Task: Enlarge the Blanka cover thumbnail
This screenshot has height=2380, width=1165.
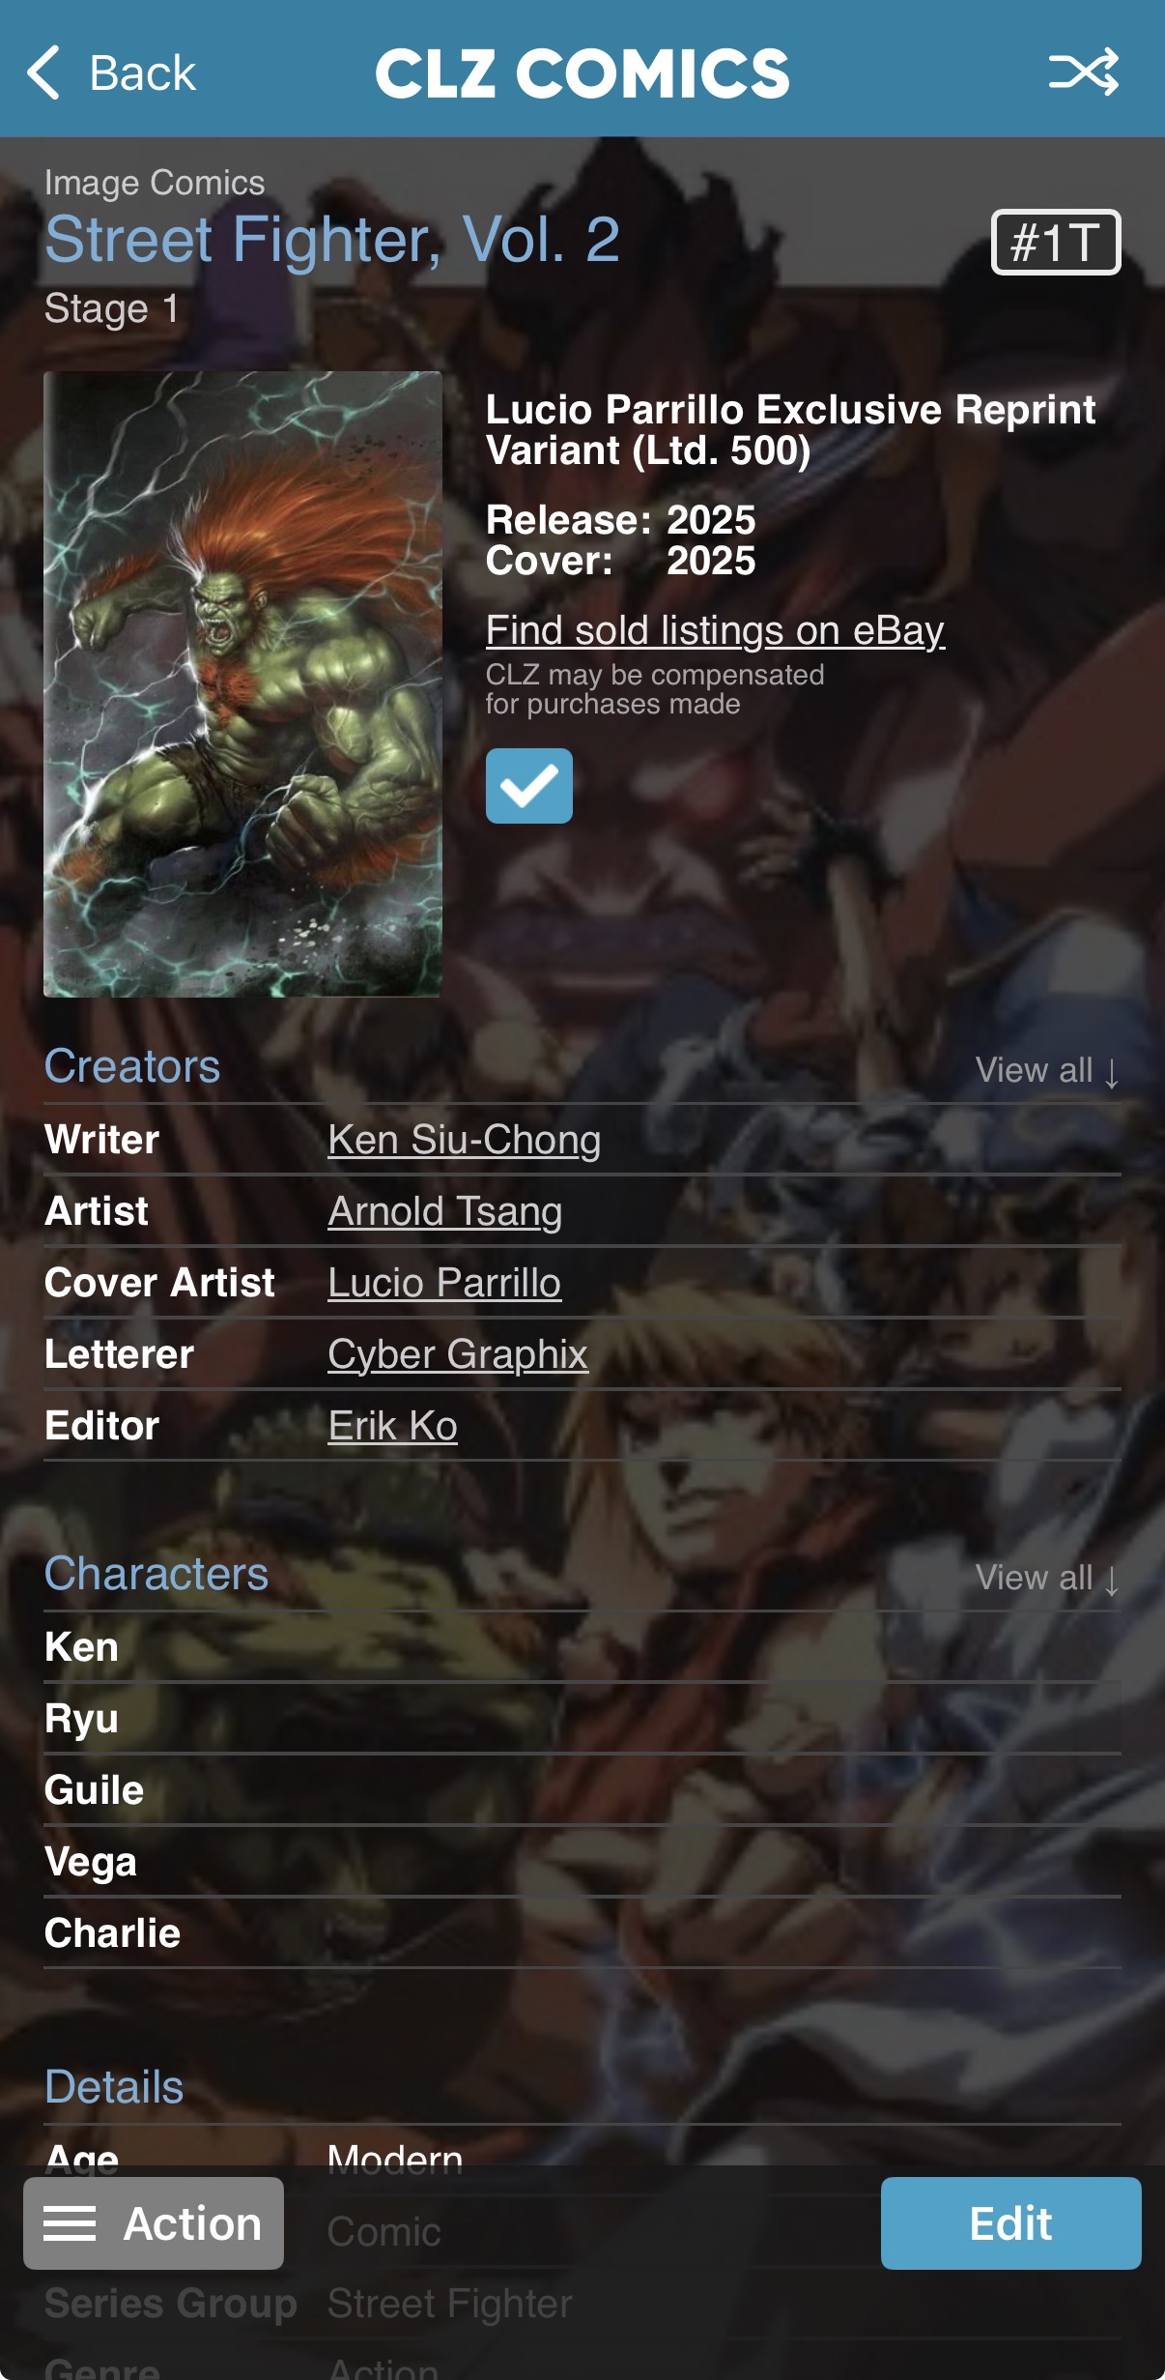Action: tap(243, 683)
